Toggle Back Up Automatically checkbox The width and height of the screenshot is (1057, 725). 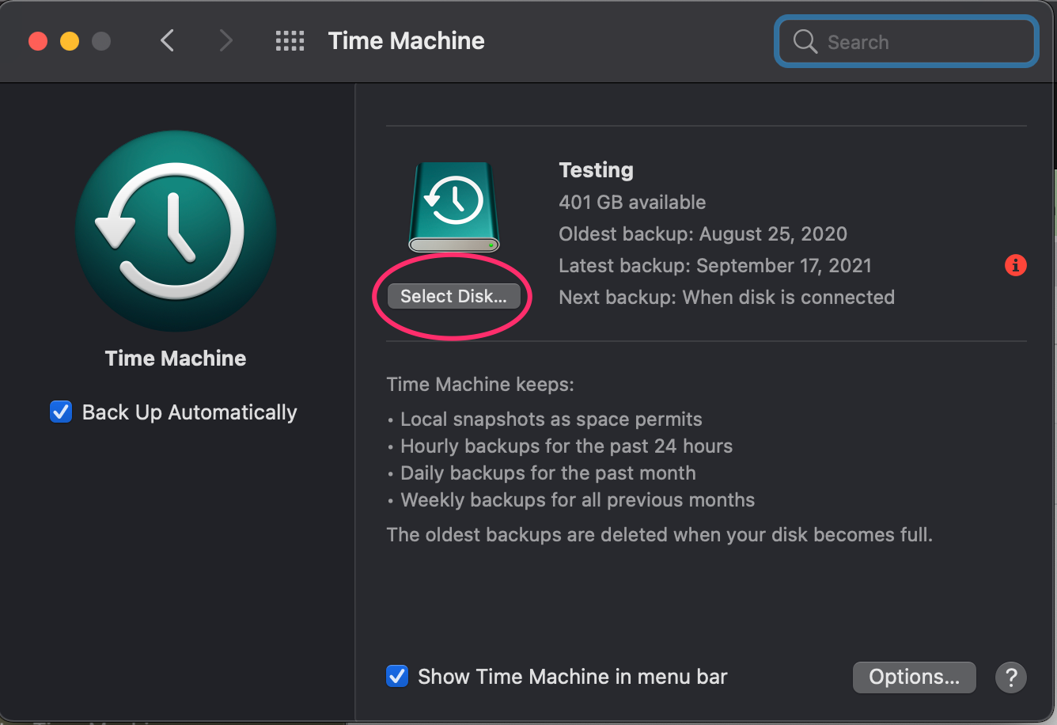click(x=61, y=412)
